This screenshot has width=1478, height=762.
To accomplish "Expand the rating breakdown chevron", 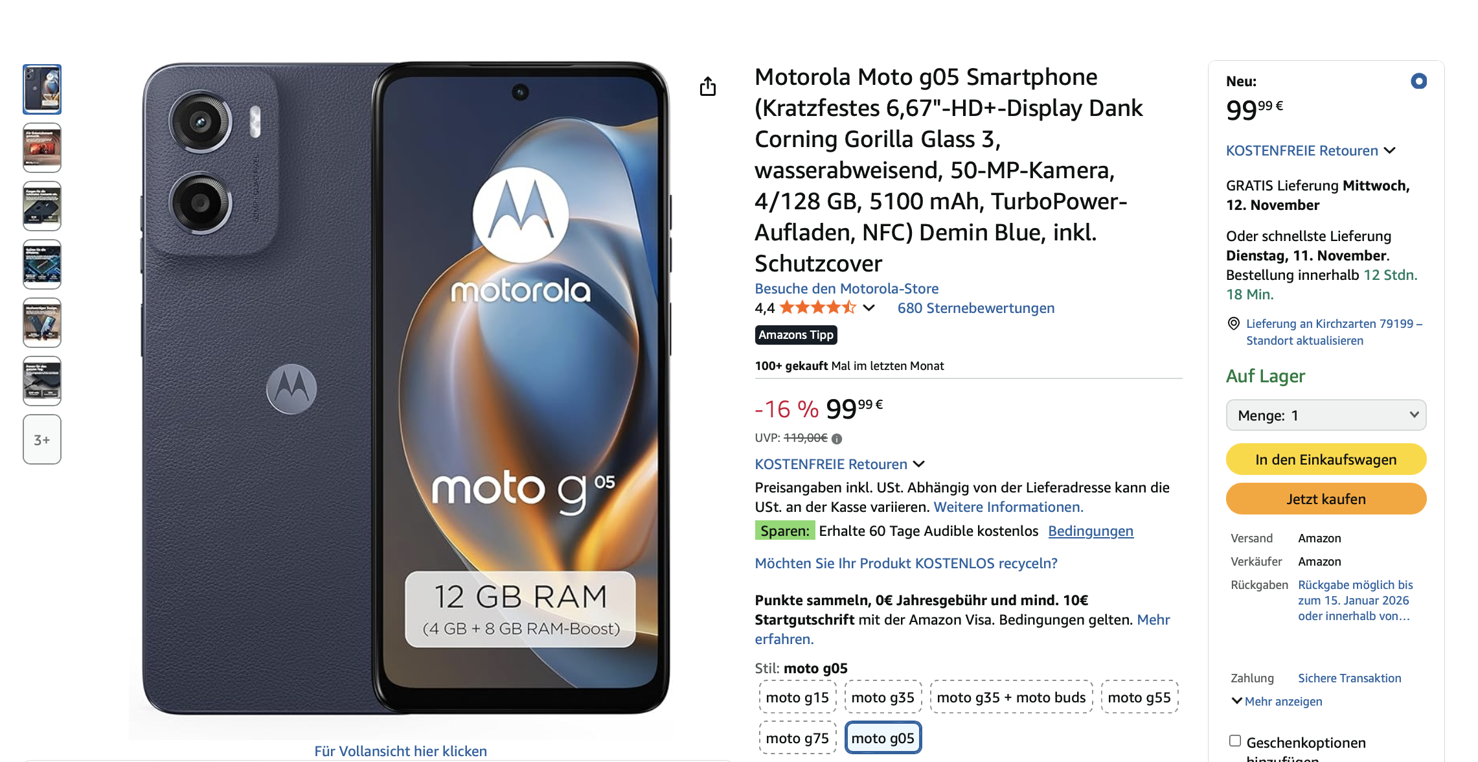I will (x=869, y=308).
